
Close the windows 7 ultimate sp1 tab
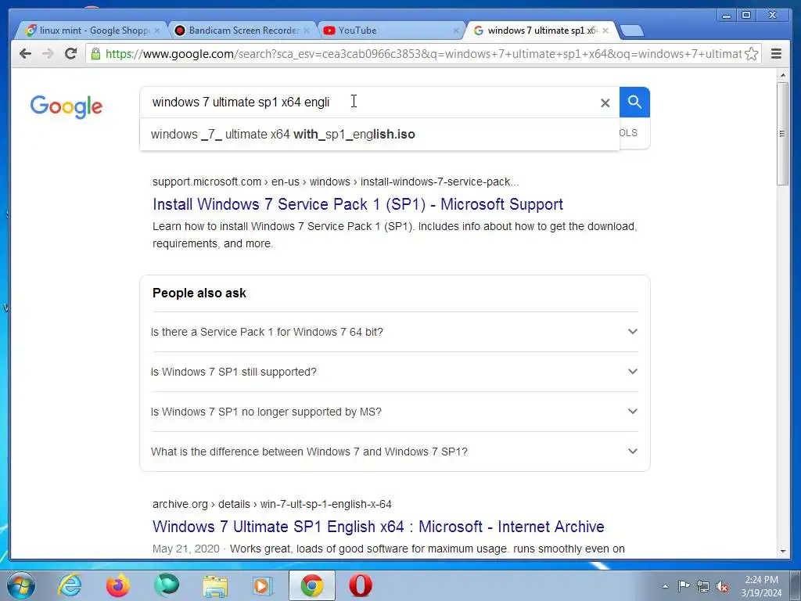605,31
